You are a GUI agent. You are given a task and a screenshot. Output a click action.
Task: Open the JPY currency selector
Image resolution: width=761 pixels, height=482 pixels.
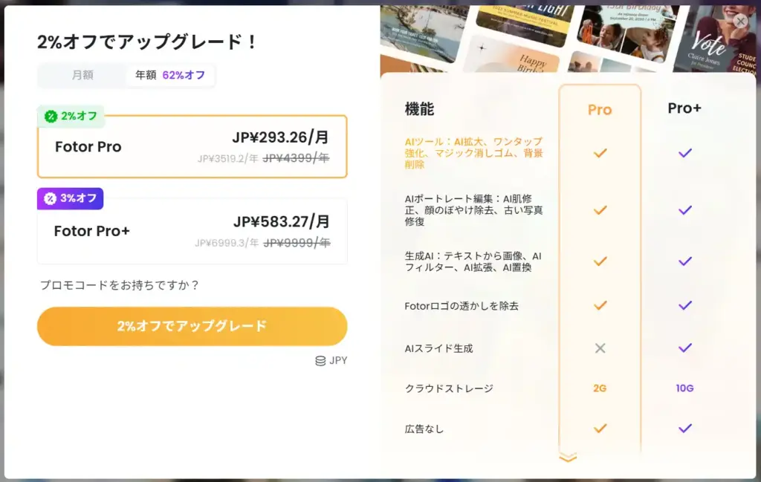(331, 361)
